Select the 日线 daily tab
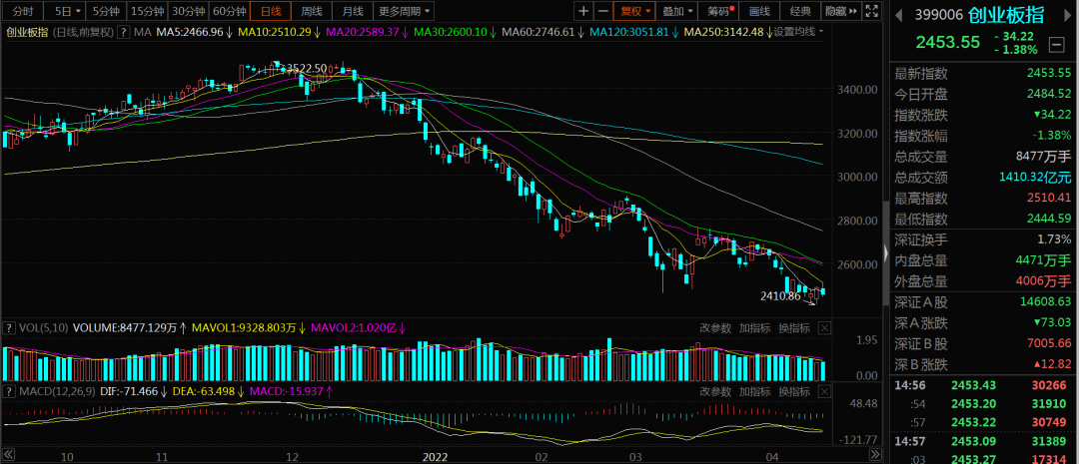 [271, 11]
